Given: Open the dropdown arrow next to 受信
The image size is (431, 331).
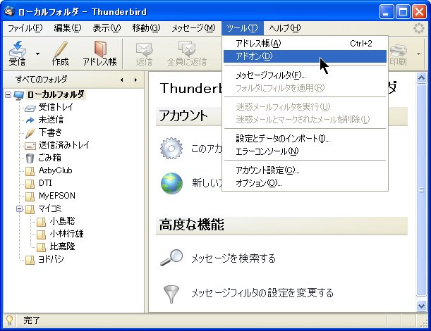Looking at the screenshot, I should click(37, 54).
